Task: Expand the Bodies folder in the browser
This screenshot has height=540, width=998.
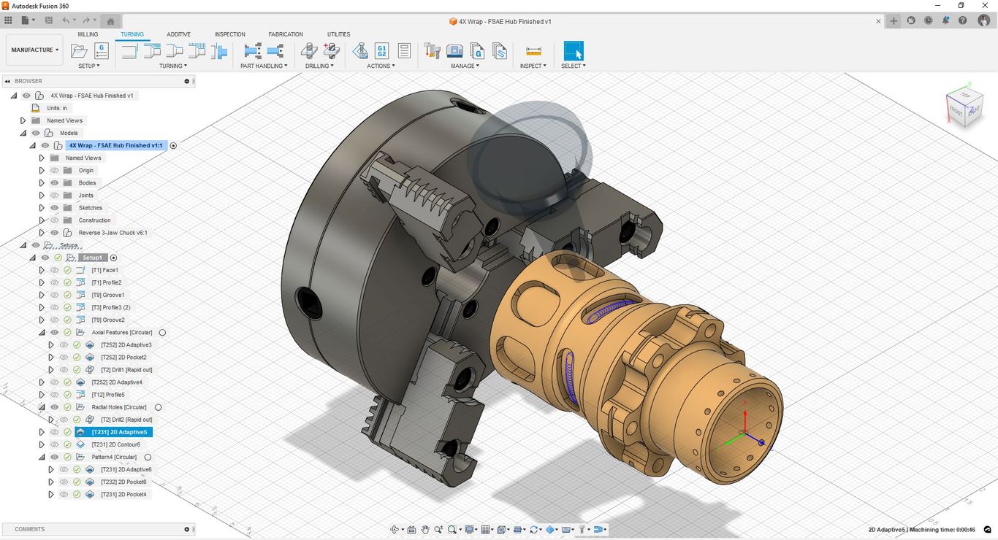Action: point(41,182)
